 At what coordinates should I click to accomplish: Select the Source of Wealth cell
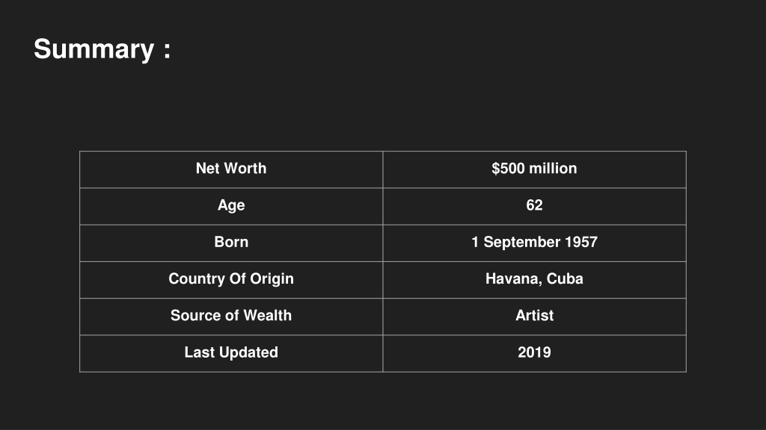pos(231,317)
